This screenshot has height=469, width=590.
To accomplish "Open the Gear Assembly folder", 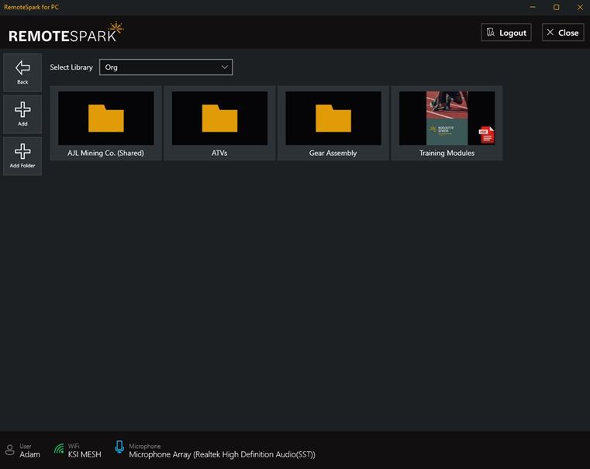I will [333, 123].
